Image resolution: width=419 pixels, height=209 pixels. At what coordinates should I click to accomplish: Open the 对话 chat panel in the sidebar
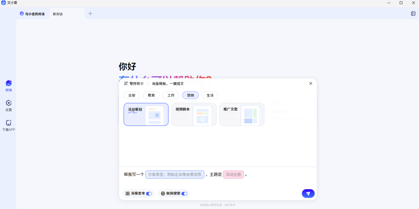click(x=8, y=85)
